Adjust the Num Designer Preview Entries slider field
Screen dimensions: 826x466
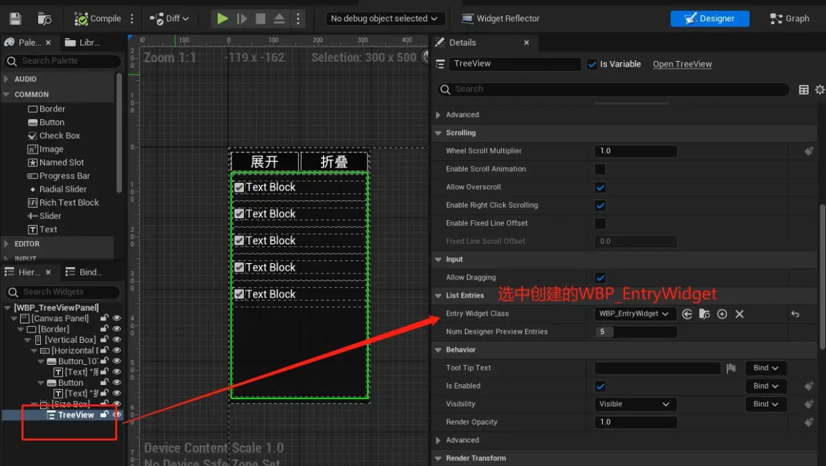point(636,332)
